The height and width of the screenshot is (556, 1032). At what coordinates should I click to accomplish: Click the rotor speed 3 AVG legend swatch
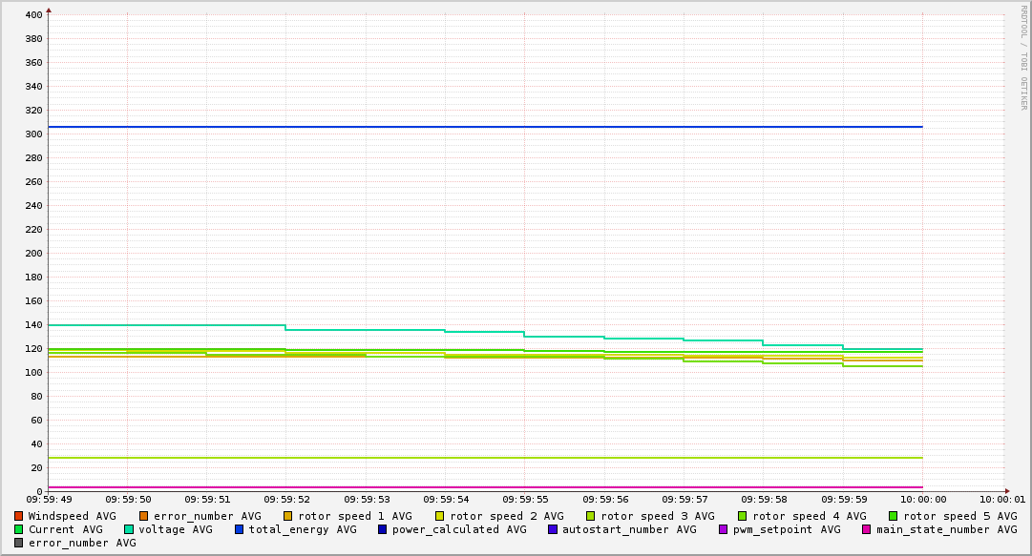coord(591,516)
